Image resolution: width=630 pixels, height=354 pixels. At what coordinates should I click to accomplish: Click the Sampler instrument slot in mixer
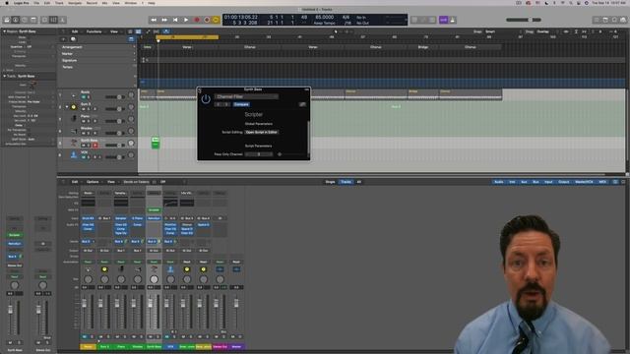pos(121,218)
